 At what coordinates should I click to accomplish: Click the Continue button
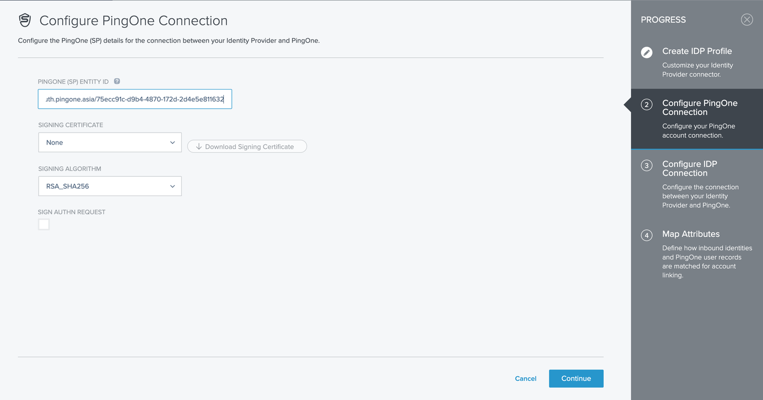point(576,378)
